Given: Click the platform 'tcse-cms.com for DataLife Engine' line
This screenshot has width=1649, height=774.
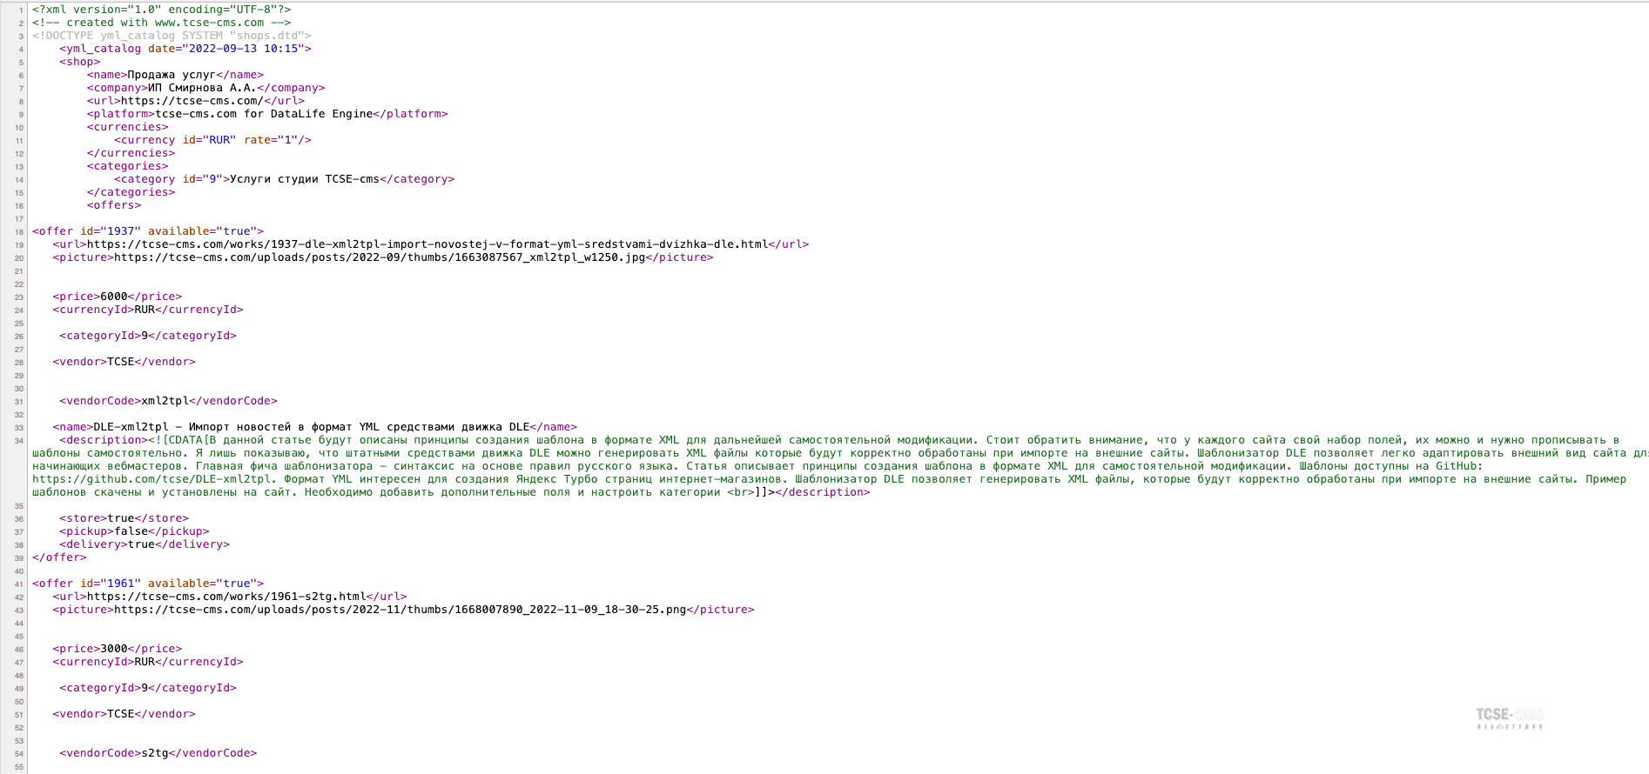Looking at the screenshot, I should point(267,114).
